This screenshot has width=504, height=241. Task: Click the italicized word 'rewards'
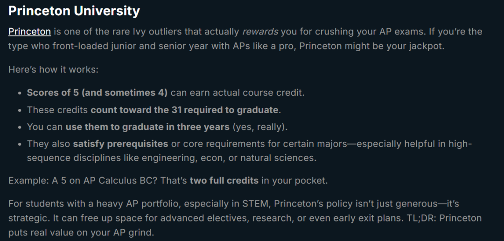(x=260, y=32)
